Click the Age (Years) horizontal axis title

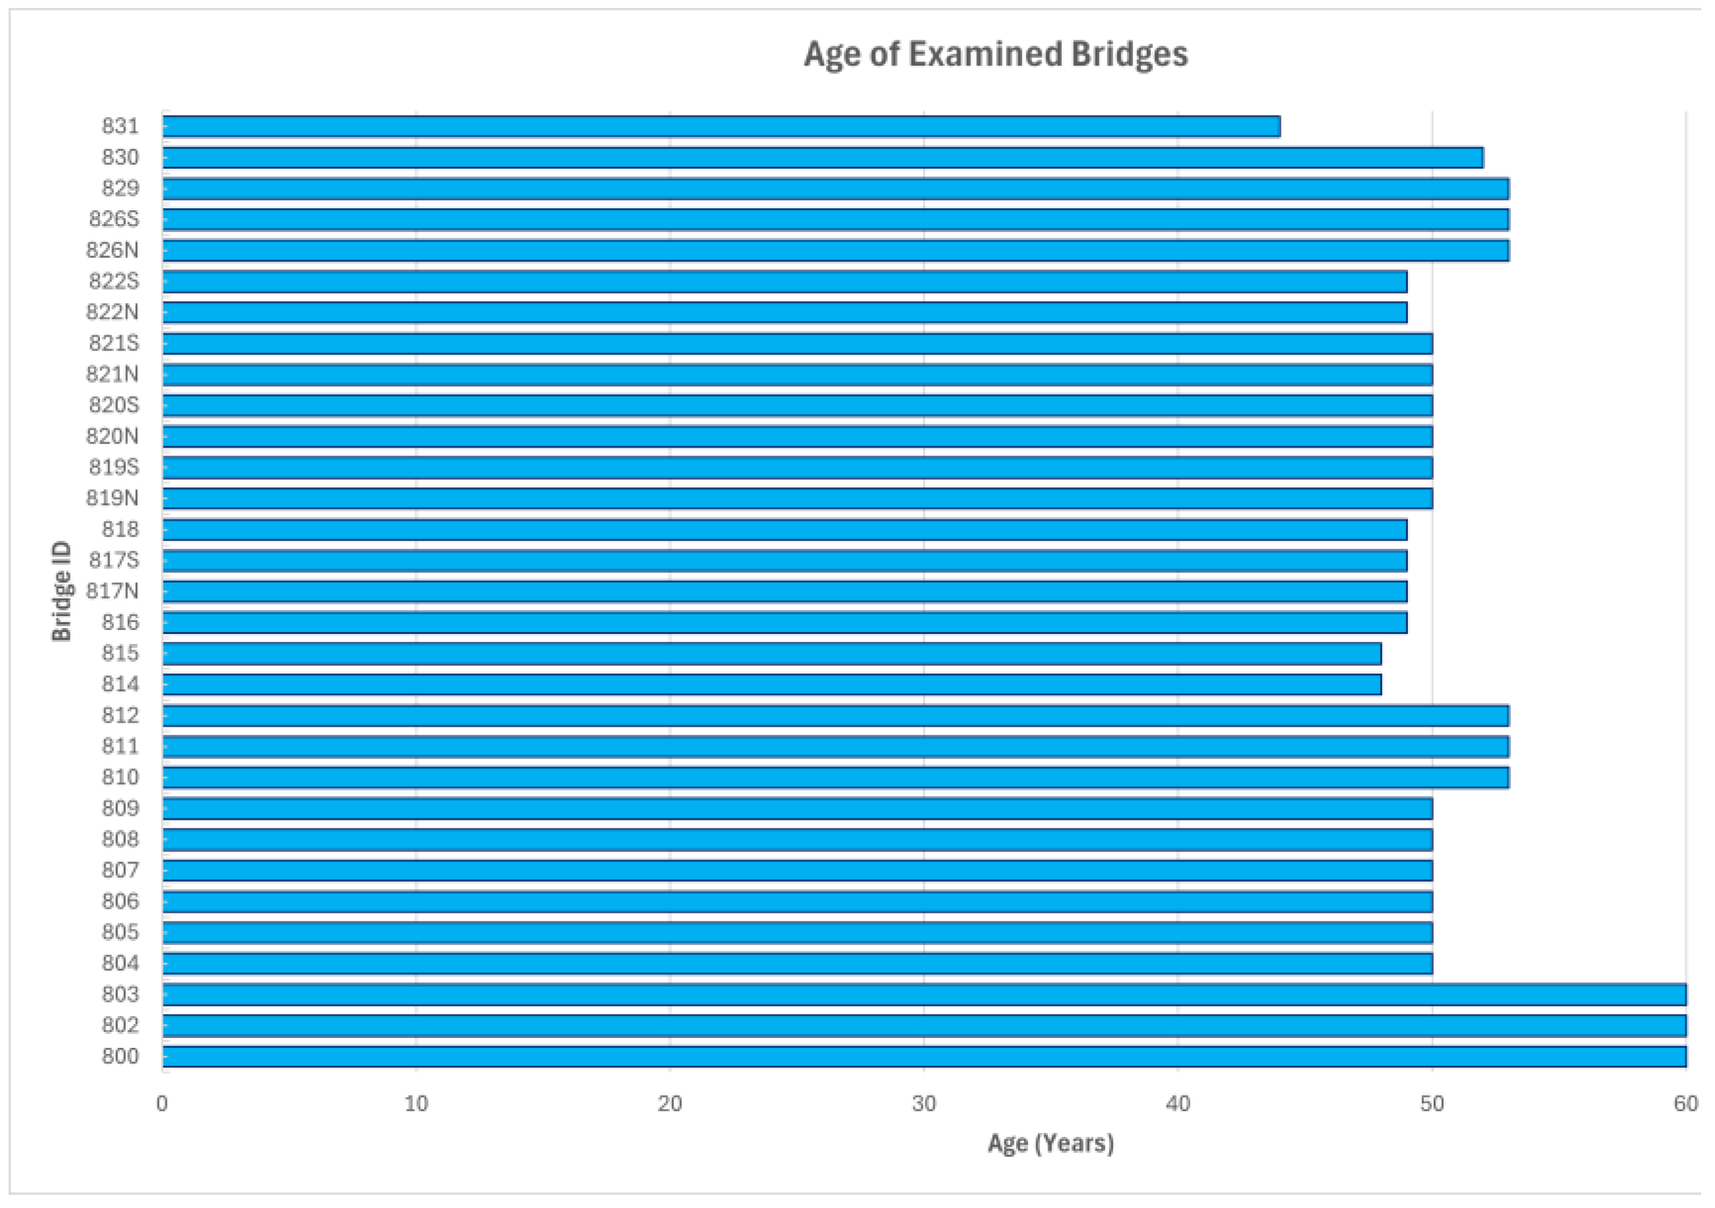[x=1050, y=1143]
